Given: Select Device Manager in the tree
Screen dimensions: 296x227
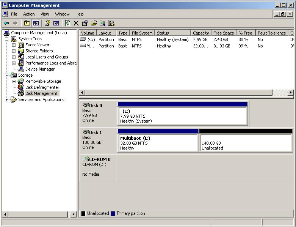Looking at the screenshot, I should (x=40, y=69).
